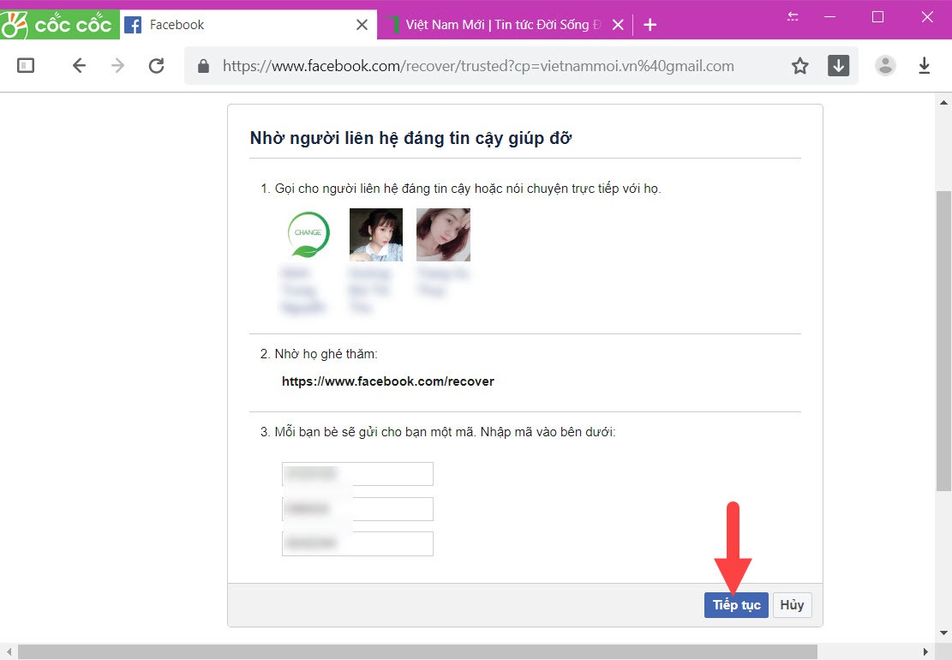Image resolution: width=952 pixels, height=660 pixels.
Task: Click the heading Nhờ người liên hệ đáng tin cậy
Action: (x=410, y=139)
